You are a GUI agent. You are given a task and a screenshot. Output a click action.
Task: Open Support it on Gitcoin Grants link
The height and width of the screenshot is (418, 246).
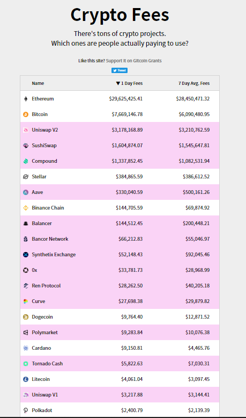134,61
